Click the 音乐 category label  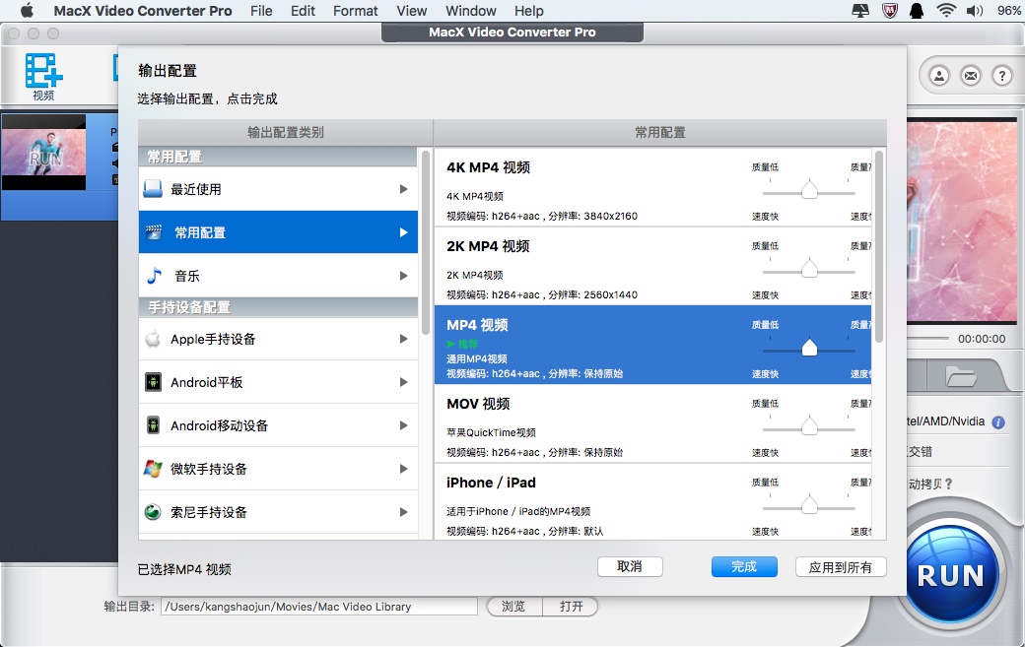point(187,276)
